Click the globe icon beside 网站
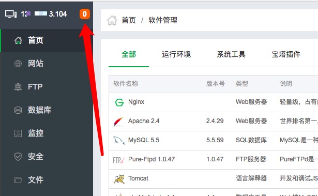This screenshot has width=318, height=196. coord(18,64)
